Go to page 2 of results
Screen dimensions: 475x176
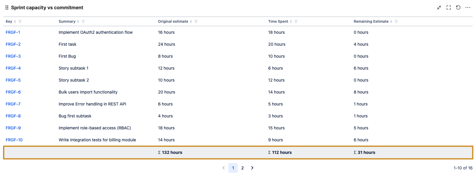click(242, 168)
